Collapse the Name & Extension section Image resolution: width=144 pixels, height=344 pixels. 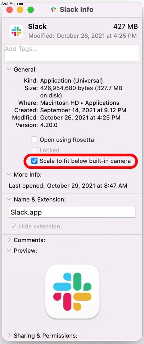9,199
